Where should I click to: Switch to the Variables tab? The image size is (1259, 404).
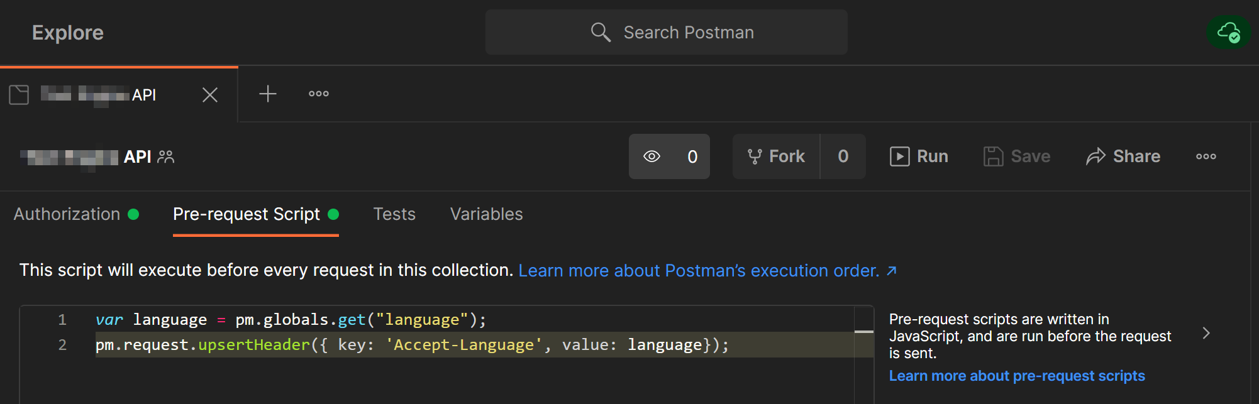point(487,214)
